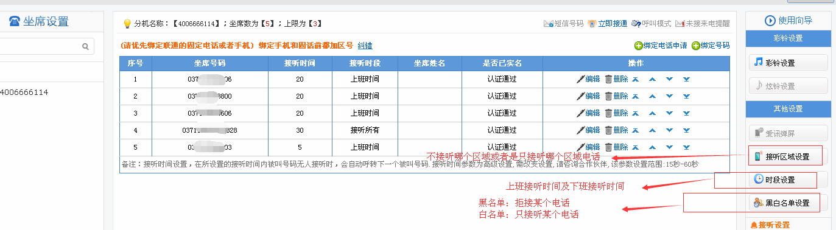This screenshot has height=230, width=836.
Task: Move row 1 down with down arrow
Action: click(x=669, y=79)
